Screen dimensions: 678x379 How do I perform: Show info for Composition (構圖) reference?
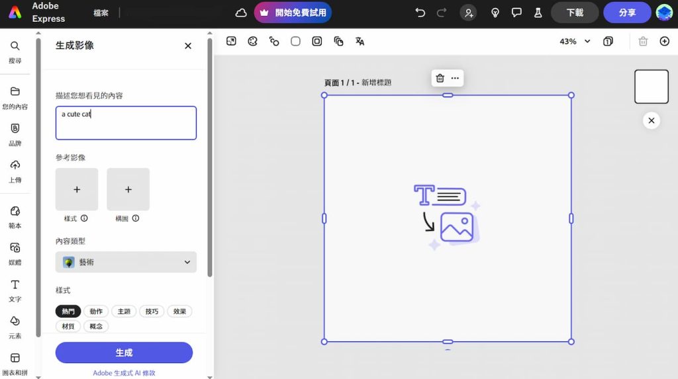[136, 218]
